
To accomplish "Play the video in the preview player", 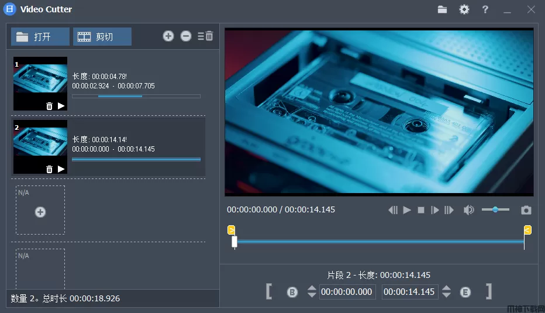I will click(407, 210).
